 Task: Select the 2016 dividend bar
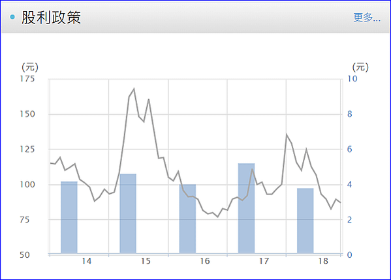[x=187, y=219]
